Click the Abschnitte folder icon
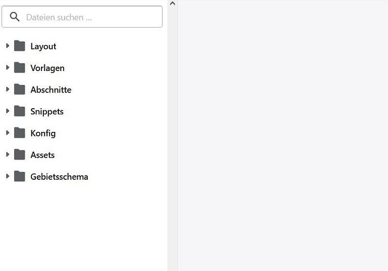388x271 pixels. [x=20, y=90]
